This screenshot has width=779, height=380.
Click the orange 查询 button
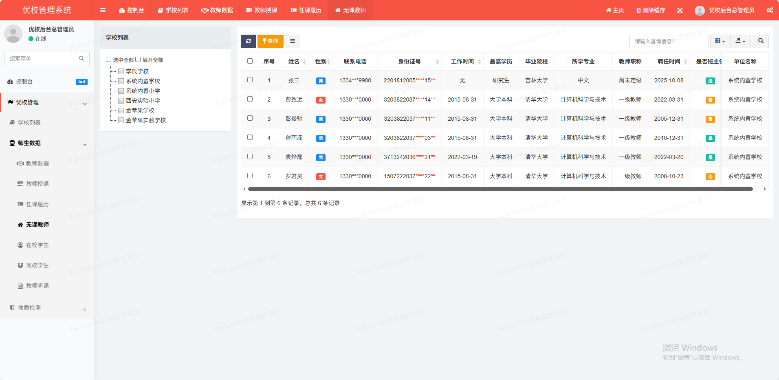tap(271, 41)
